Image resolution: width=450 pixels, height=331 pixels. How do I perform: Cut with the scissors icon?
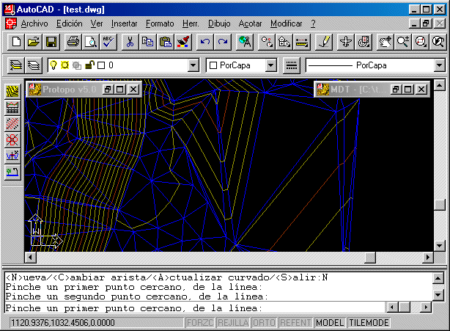pyautogui.click(x=130, y=42)
